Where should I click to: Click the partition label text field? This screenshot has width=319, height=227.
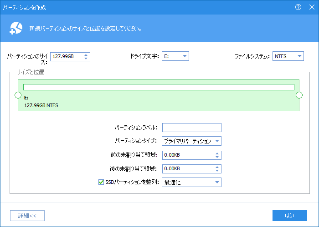(x=192, y=128)
